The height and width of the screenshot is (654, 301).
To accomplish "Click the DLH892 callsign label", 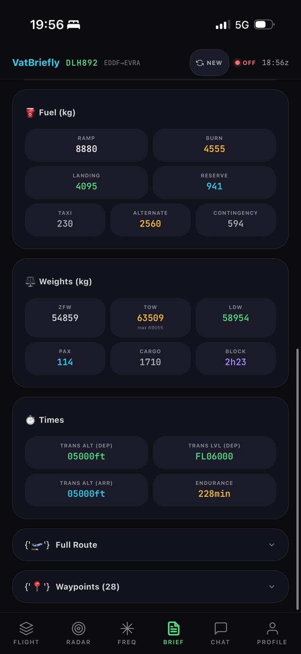I will [82, 63].
